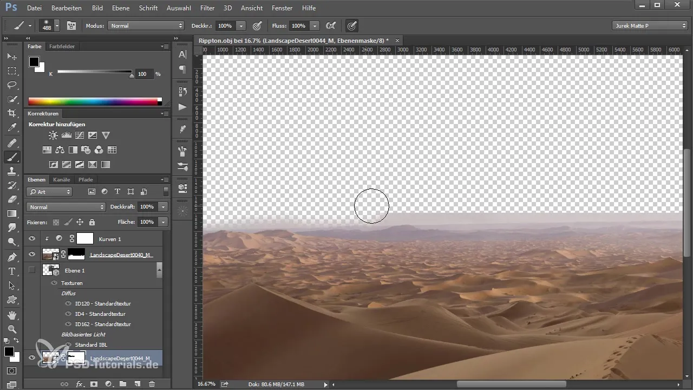Add a layer mask

coord(94,383)
